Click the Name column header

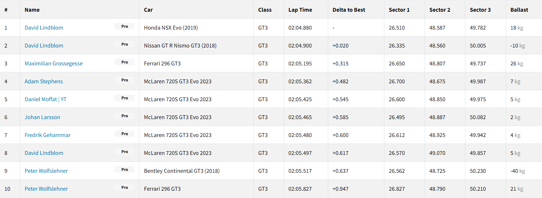[x=32, y=10]
